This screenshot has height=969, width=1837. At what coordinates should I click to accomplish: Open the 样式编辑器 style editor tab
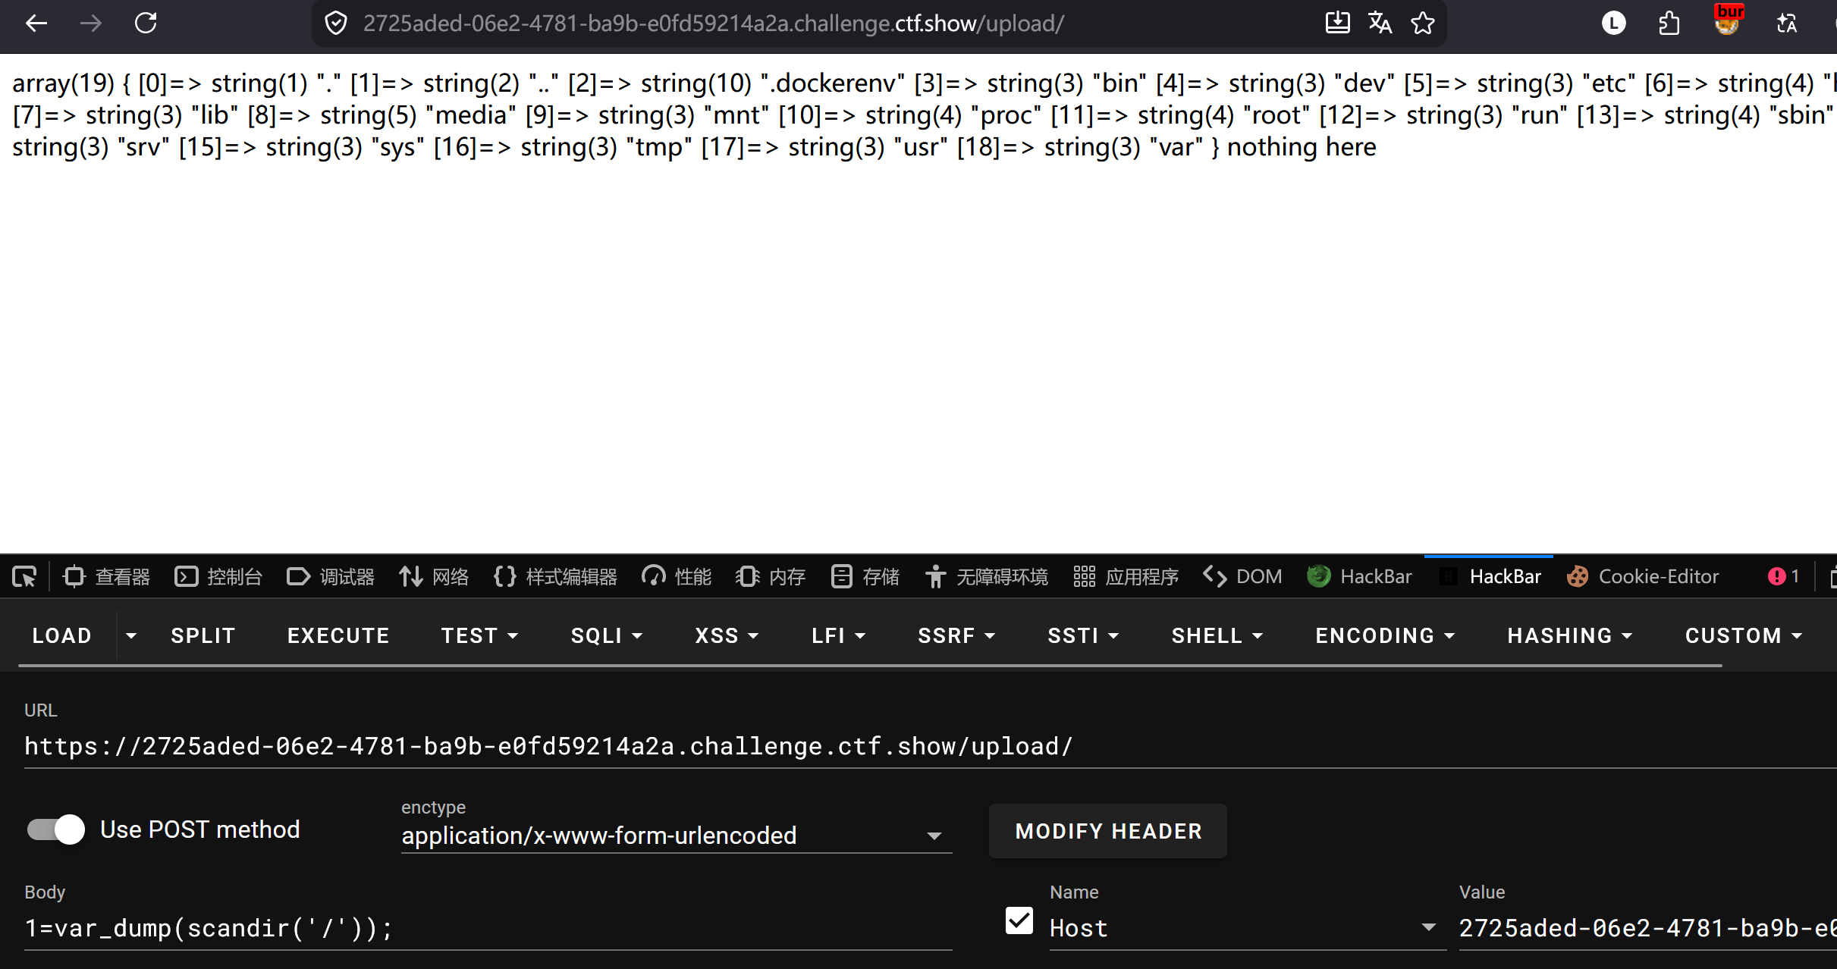[x=555, y=577]
